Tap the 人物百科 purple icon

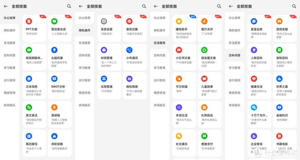pyautogui.click(x=254, y=50)
